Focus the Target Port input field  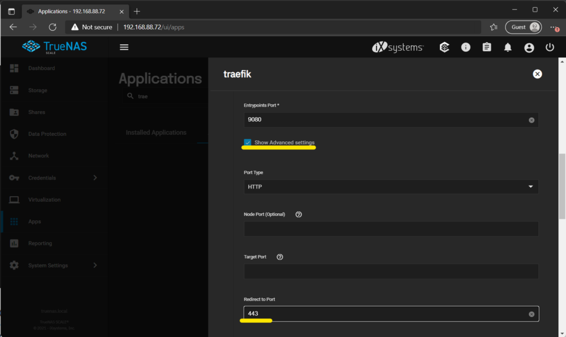(391, 271)
